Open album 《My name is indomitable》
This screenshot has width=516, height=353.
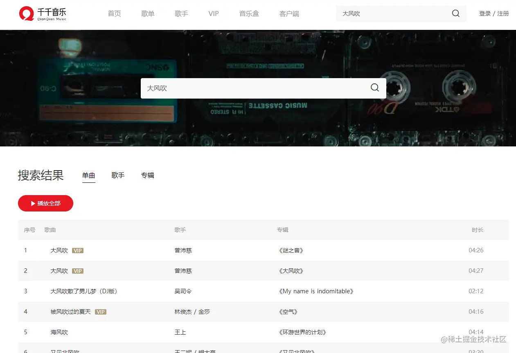315,291
